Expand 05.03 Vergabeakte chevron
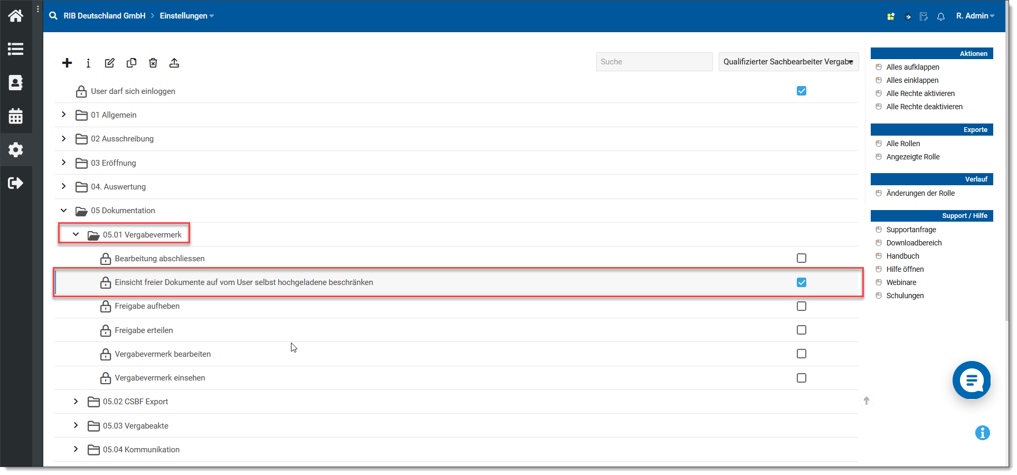The height and width of the screenshot is (475, 1017). (76, 425)
